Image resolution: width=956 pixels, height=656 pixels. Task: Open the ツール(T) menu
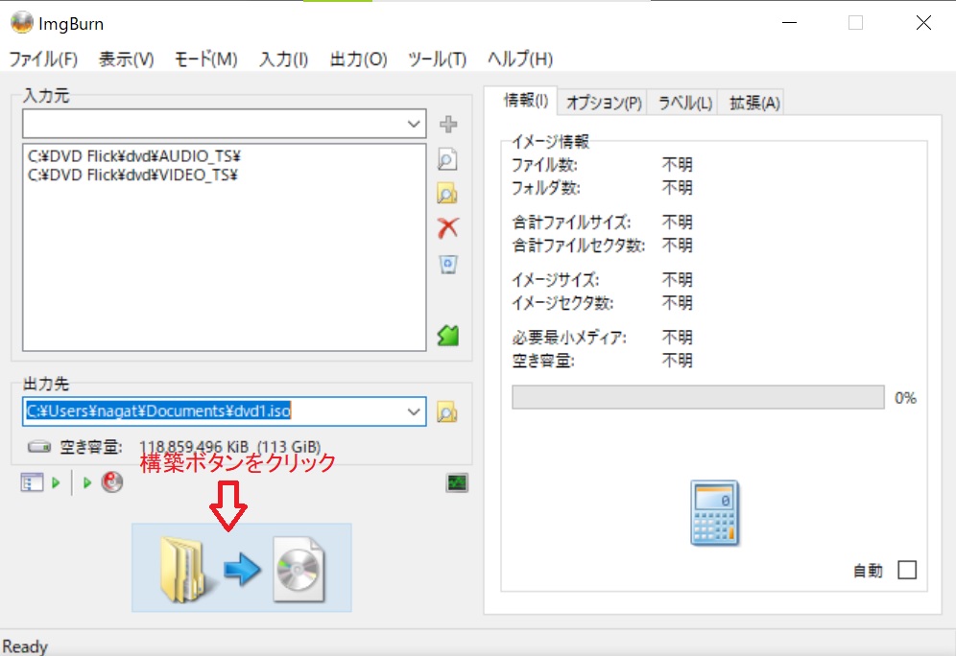point(437,59)
